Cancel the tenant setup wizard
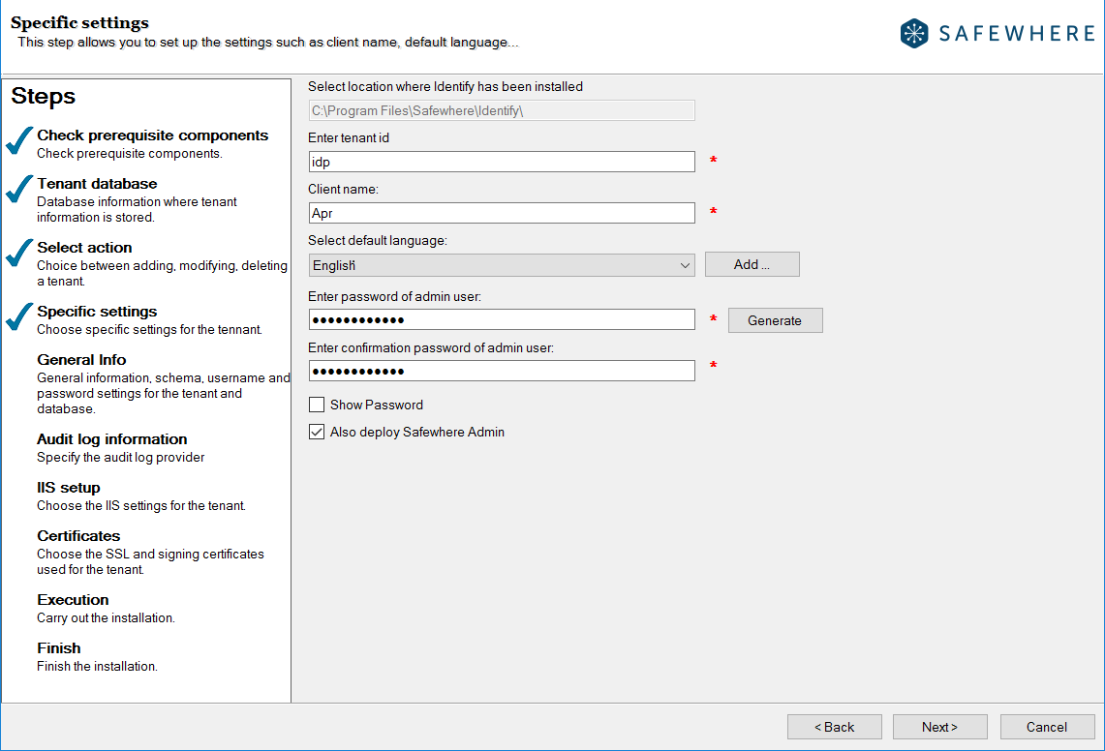This screenshot has width=1105, height=751. click(1047, 727)
